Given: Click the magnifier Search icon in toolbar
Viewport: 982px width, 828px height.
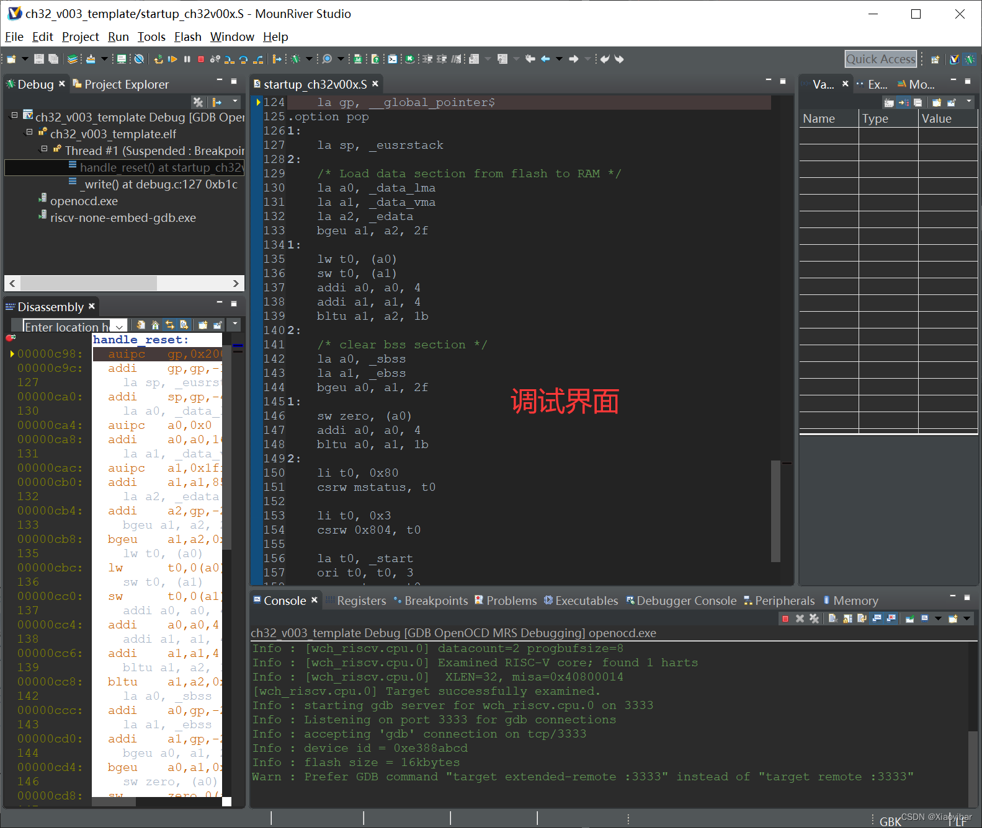Looking at the screenshot, I should (x=326, y=59).
